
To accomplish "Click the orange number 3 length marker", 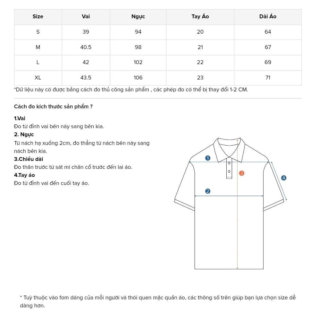I will tap(242, 173).
